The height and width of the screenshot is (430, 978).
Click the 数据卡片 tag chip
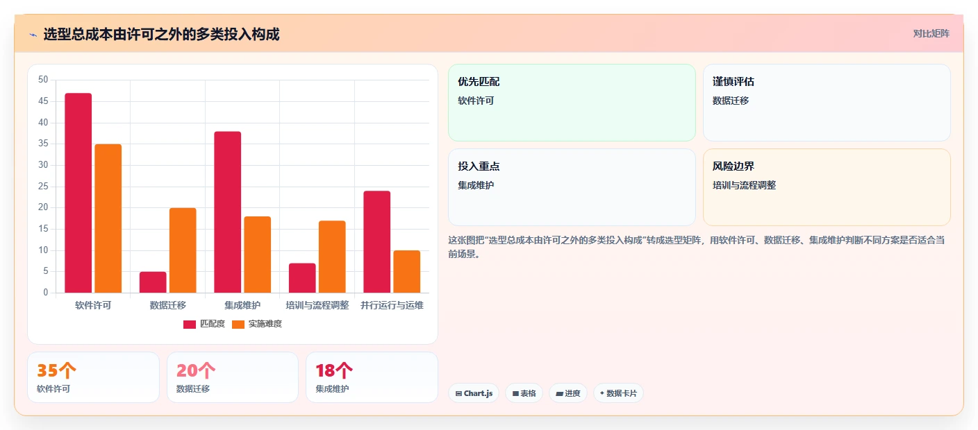pyautogui.click(x=618, y=393)
